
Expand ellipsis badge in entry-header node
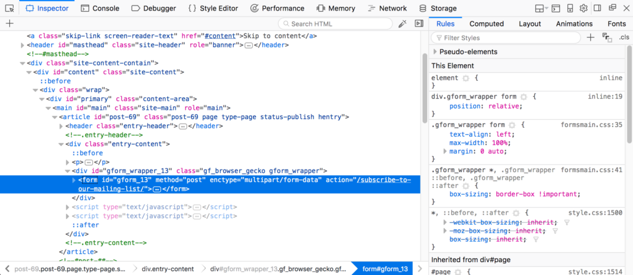point(182,126)
